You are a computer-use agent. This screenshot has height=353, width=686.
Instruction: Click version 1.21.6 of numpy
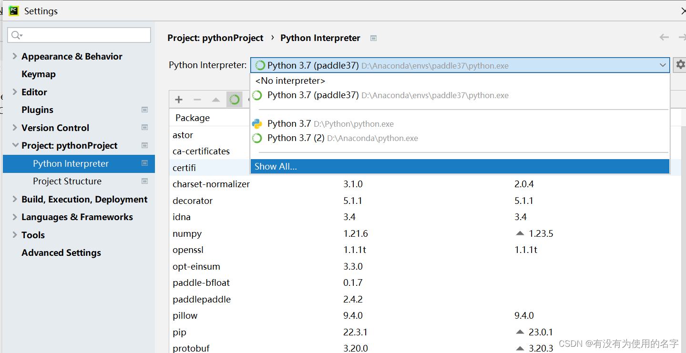coord(356,233)
